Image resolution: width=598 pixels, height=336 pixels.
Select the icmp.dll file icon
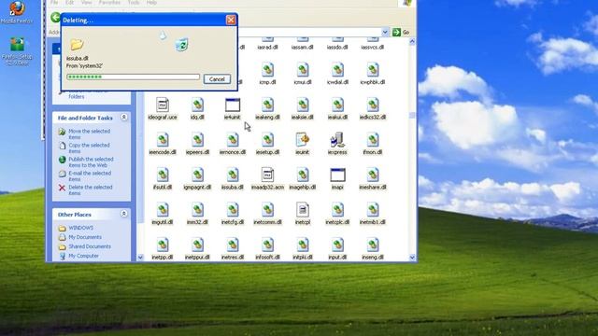pos(267,69)
